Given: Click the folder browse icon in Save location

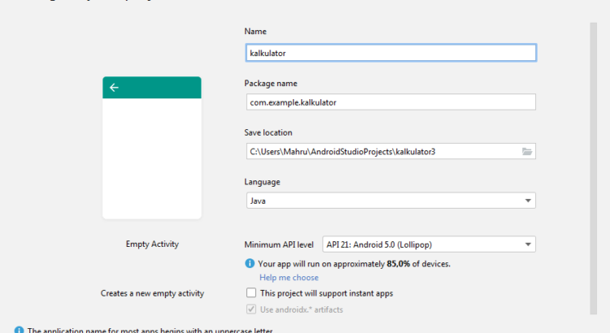Looking at the screenshot, I should (x=526, y=151).
